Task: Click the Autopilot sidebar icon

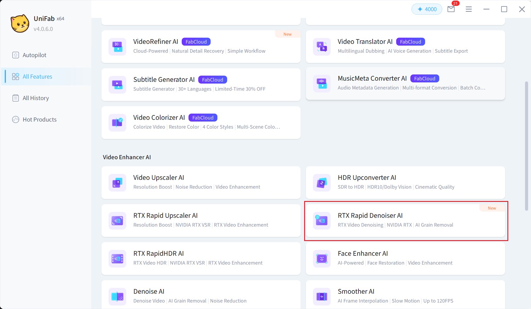Action: [16, 55]
